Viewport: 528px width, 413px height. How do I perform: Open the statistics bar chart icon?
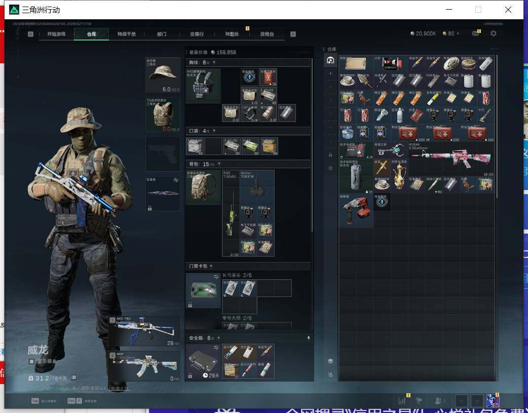(402, 400)
